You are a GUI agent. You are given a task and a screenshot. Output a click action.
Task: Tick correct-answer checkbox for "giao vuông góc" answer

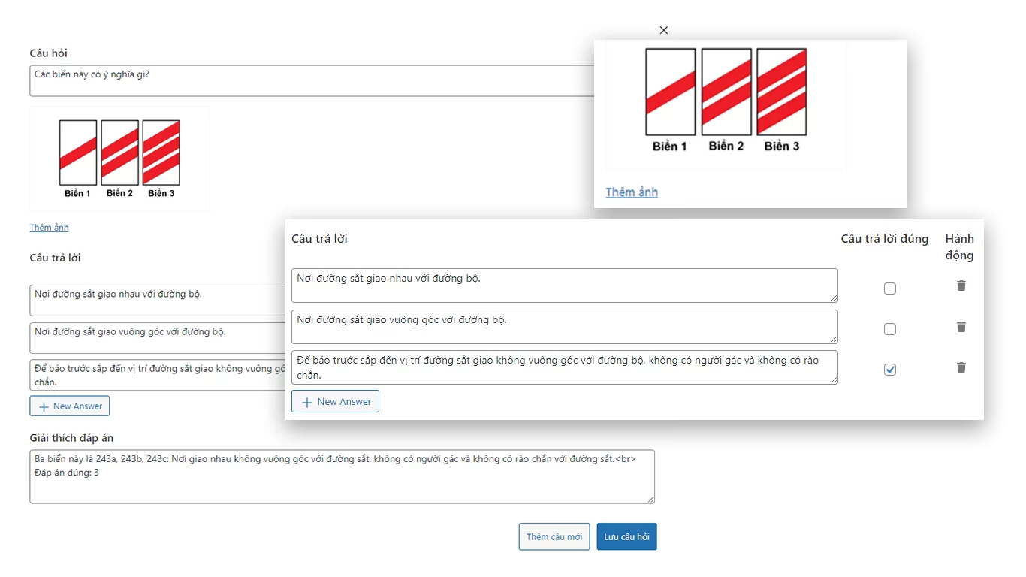(x=890, y=329)
